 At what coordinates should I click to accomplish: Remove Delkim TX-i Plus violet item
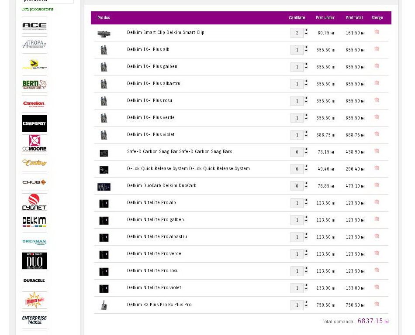pos(377,134)
